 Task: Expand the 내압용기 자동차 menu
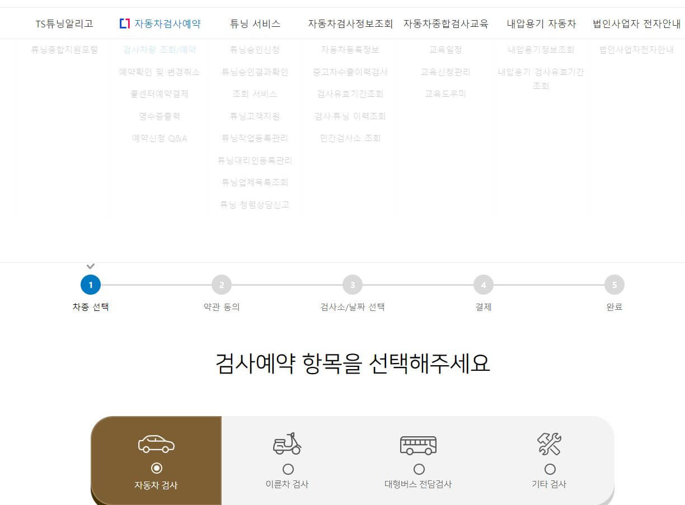pyautogui.click(x=541, y=23)
